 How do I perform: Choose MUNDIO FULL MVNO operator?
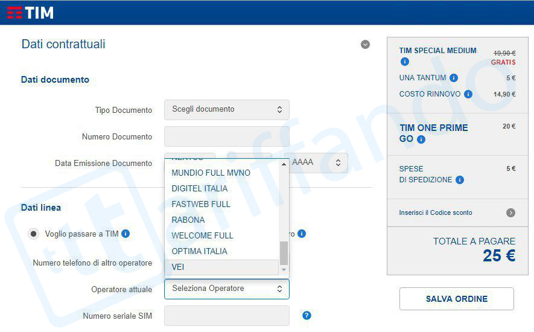(x=221, y=173)
